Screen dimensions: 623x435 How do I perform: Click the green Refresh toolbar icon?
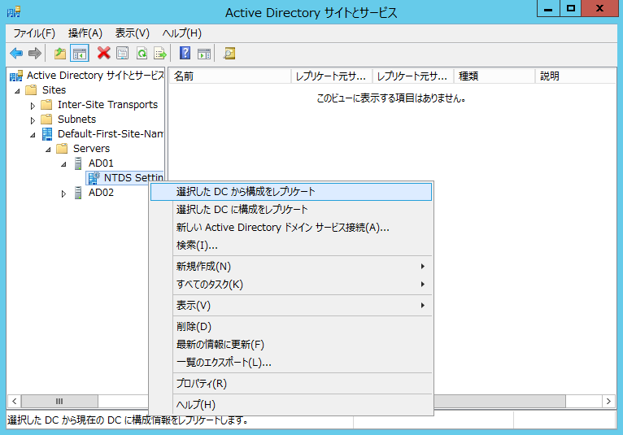point(142,54)
